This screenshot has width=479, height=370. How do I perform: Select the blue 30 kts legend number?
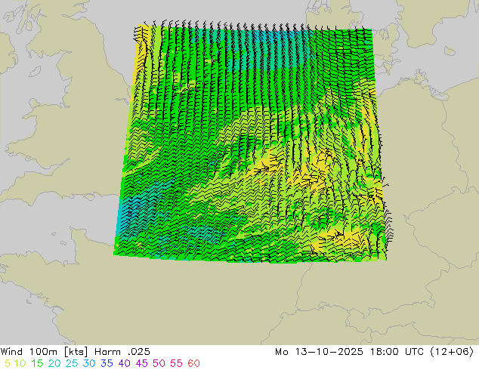point(89,363)
